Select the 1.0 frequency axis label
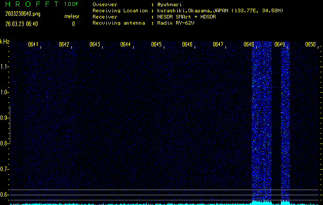This screenshot has width=323, height=205. (5, 92)
